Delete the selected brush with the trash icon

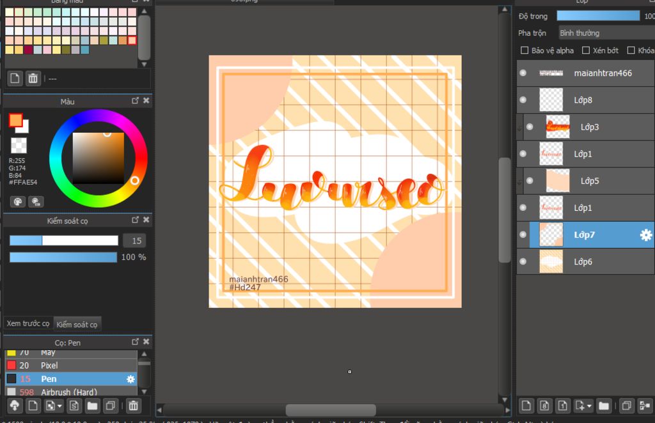pos(133,406)
